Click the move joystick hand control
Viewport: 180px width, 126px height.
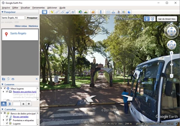[x=172, y=45]
